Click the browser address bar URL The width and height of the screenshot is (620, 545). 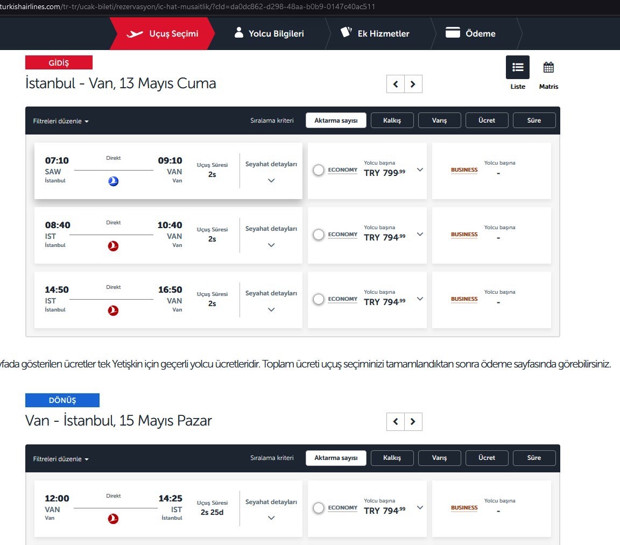[187, 6]
